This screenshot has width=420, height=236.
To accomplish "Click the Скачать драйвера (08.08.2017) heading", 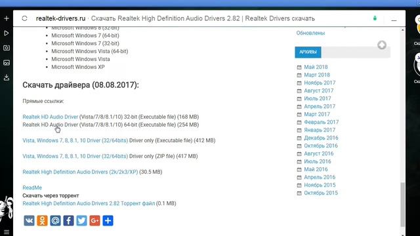I will click(81, 85).
